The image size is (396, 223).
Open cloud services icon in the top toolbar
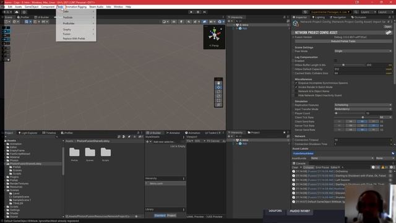pyautogui.click(x=17, y=12)
